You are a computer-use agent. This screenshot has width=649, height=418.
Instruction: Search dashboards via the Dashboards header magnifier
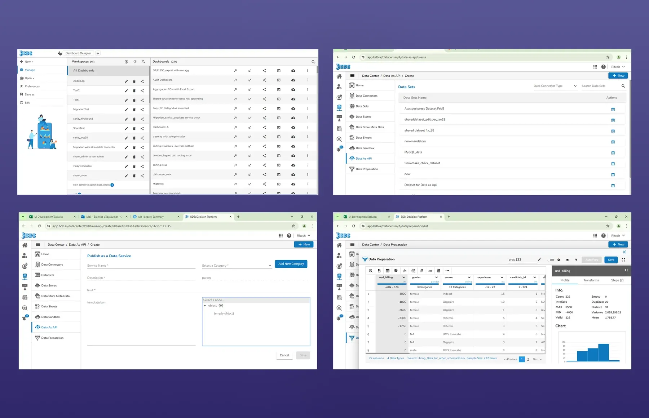point(313,62)
